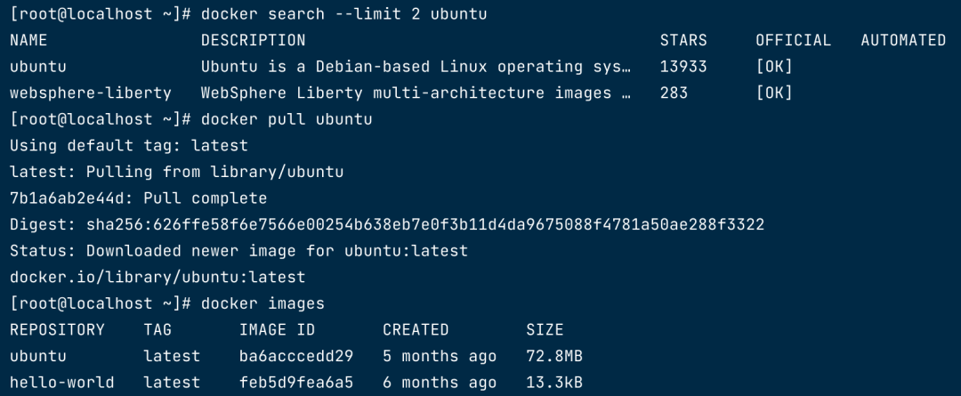Viewport: 961px width, 396px height.
Task: Select 'websphere-liberty' image name
Action: [x=91, y=93]
